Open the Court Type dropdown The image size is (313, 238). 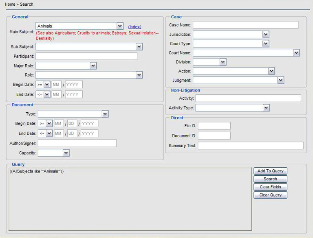(231, 44)
